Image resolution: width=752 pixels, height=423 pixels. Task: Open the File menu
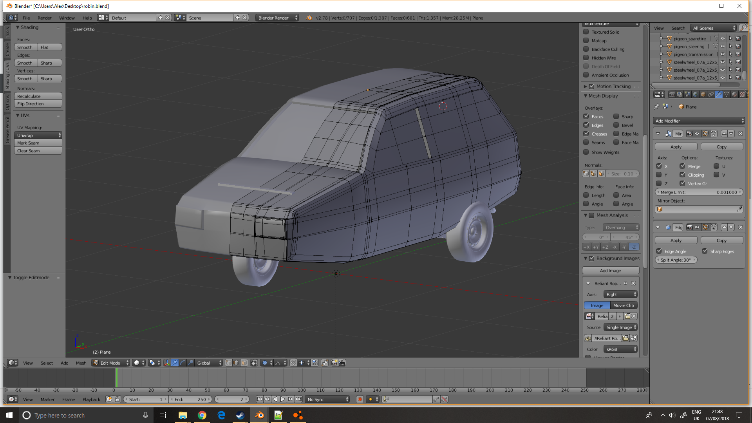(26, 18)
